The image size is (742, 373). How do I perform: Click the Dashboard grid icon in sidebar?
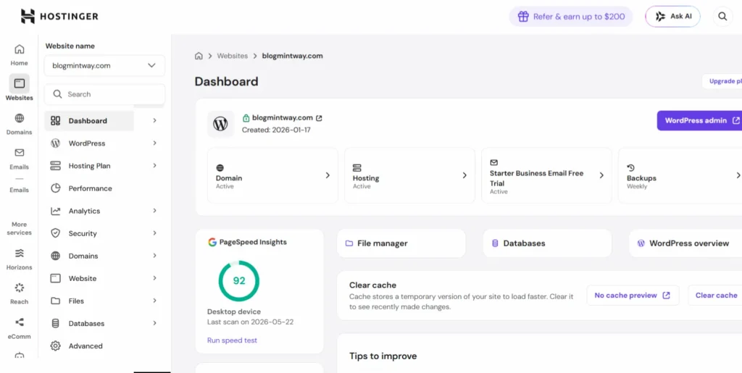[55, 120]
